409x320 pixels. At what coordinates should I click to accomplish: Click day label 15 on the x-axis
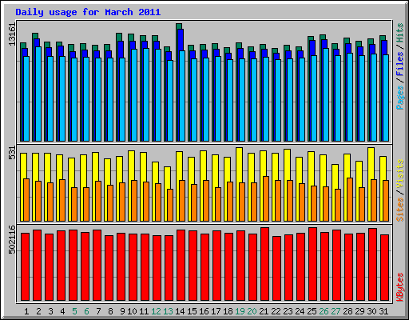point(192,311)
